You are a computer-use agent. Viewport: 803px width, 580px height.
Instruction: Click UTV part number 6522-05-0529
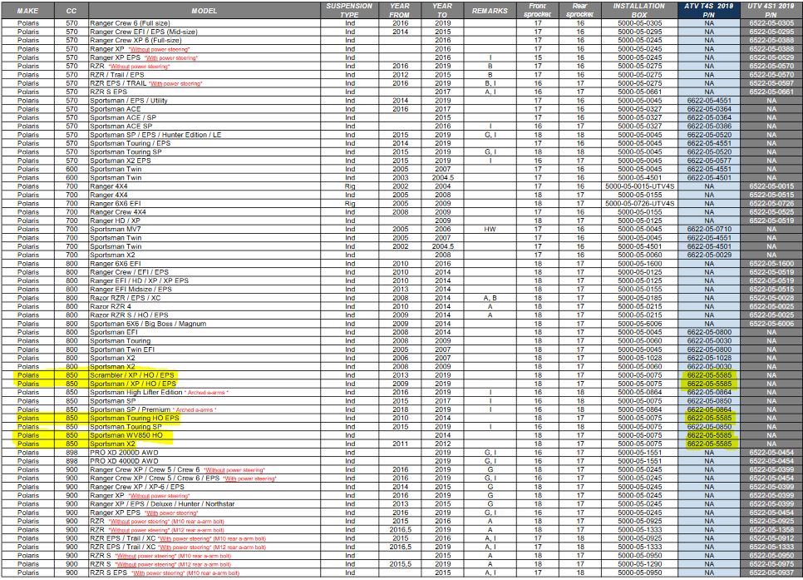771,57
